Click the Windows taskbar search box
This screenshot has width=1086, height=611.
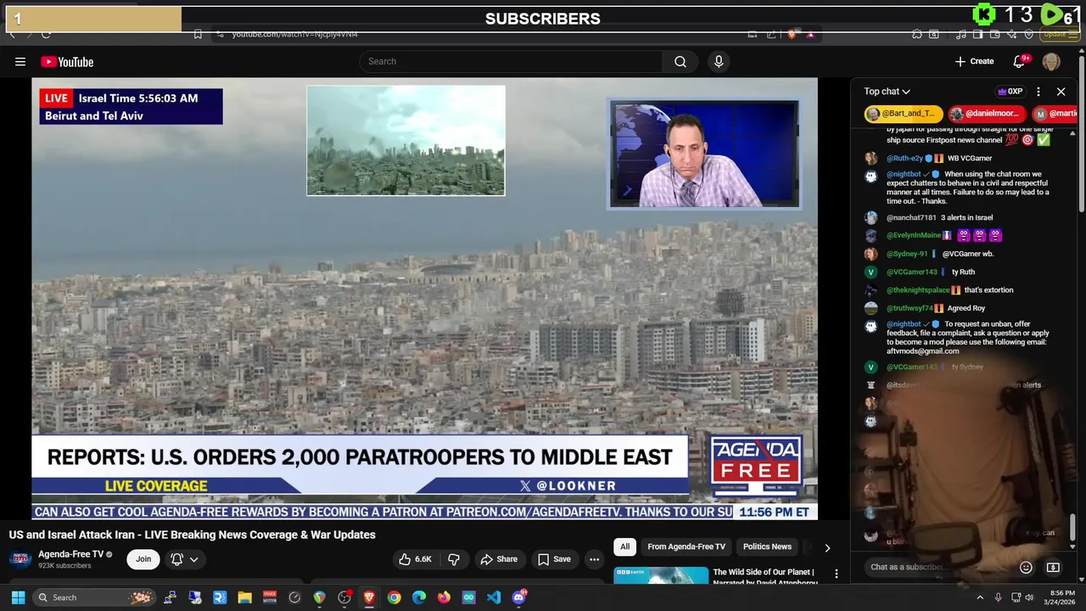95,597
